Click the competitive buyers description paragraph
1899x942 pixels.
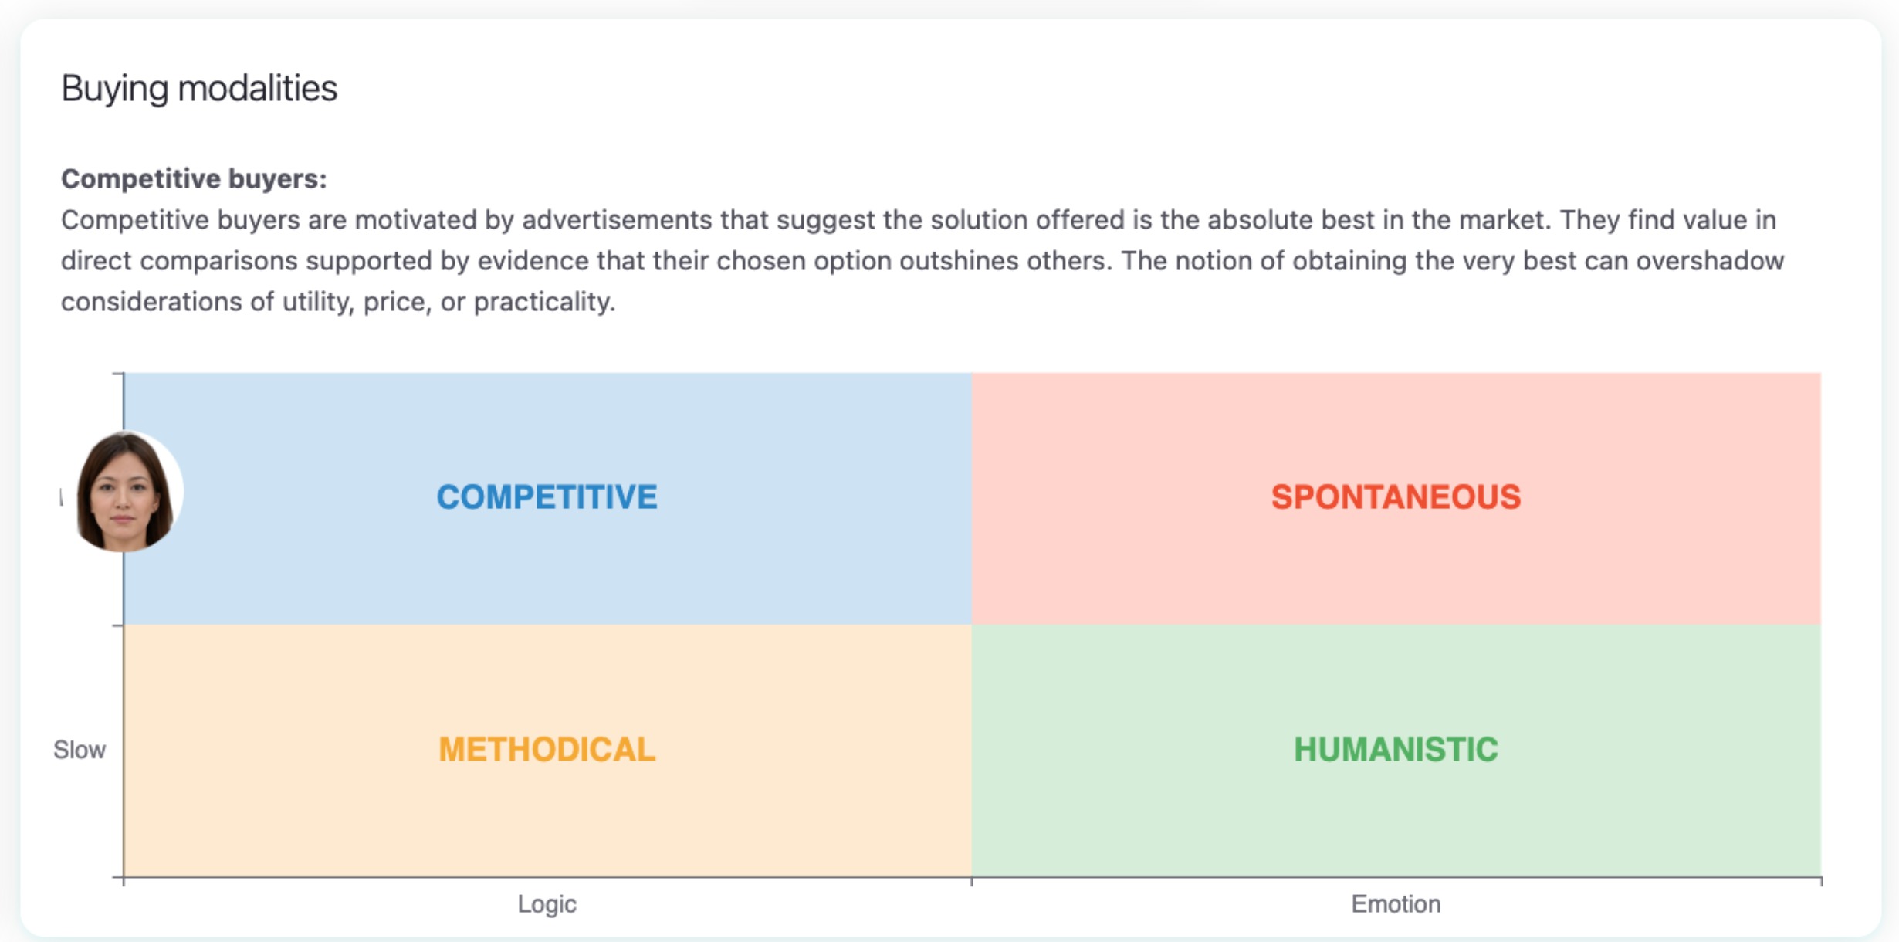pyautogui.click(x=919, y=261)
